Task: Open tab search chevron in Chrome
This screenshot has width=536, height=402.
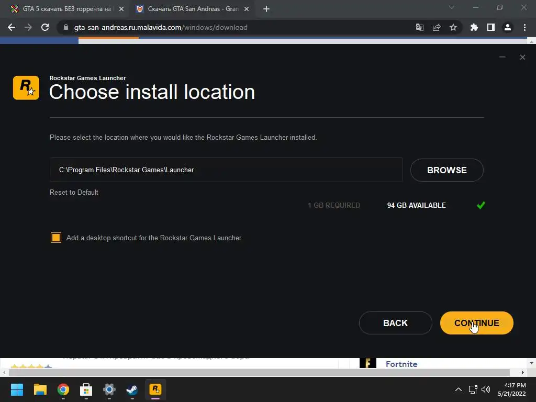Action: pos(452,7)
